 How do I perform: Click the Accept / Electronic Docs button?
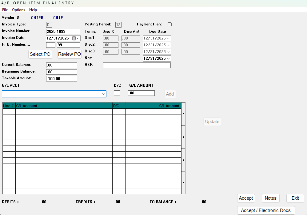click(x=266, y=210)
